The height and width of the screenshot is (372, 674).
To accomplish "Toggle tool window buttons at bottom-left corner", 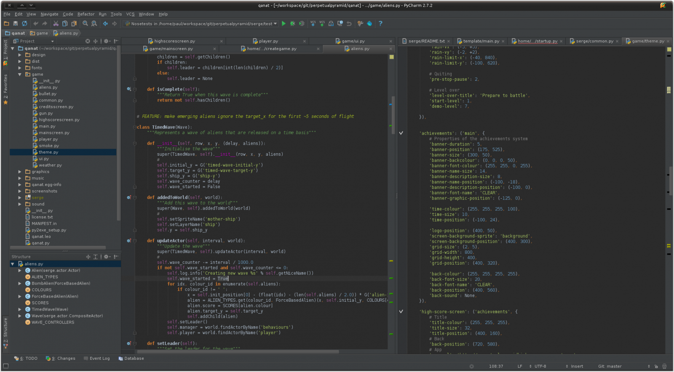I will tap(5, 366).
